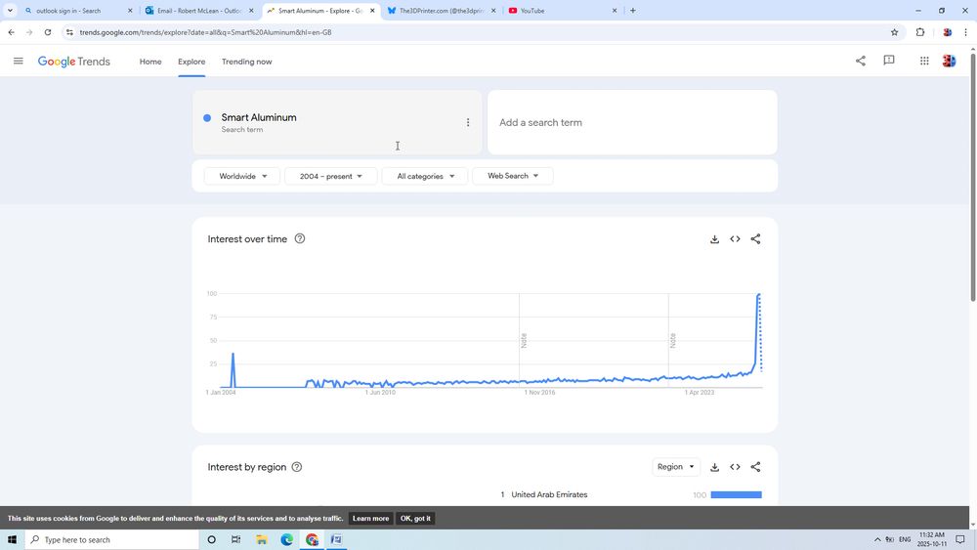View site information icon in the address bar
This screenshot has width=977, height=550.
[69, 32]
